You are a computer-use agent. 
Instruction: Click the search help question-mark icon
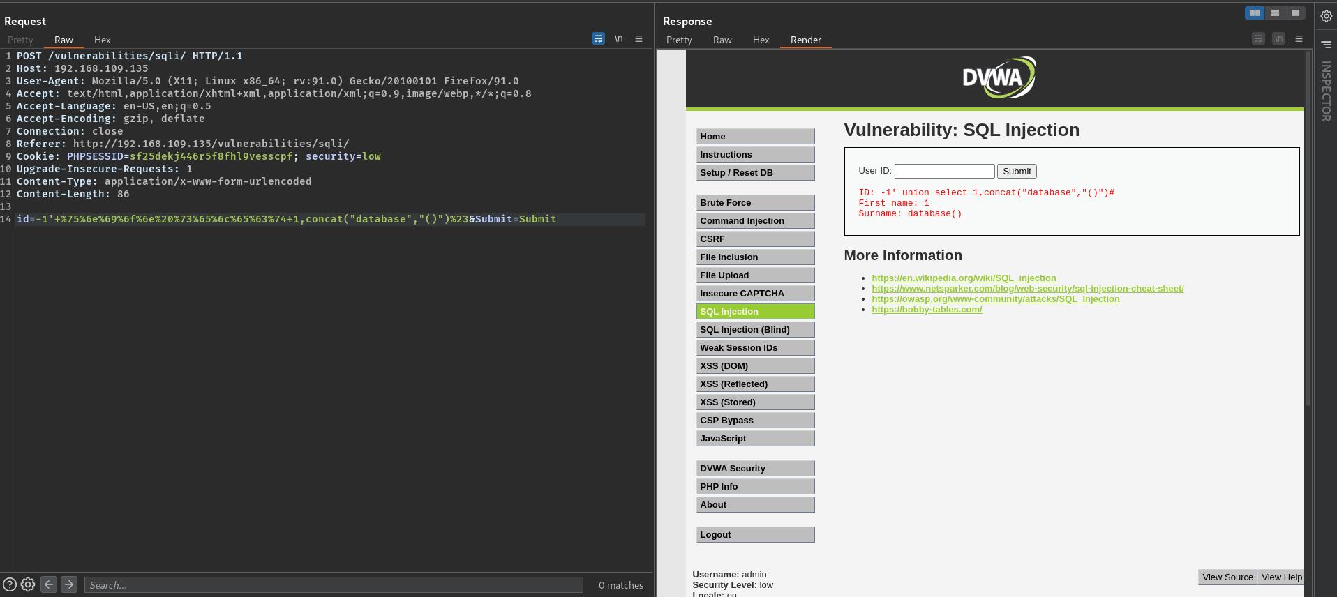(x=10, y=584)
